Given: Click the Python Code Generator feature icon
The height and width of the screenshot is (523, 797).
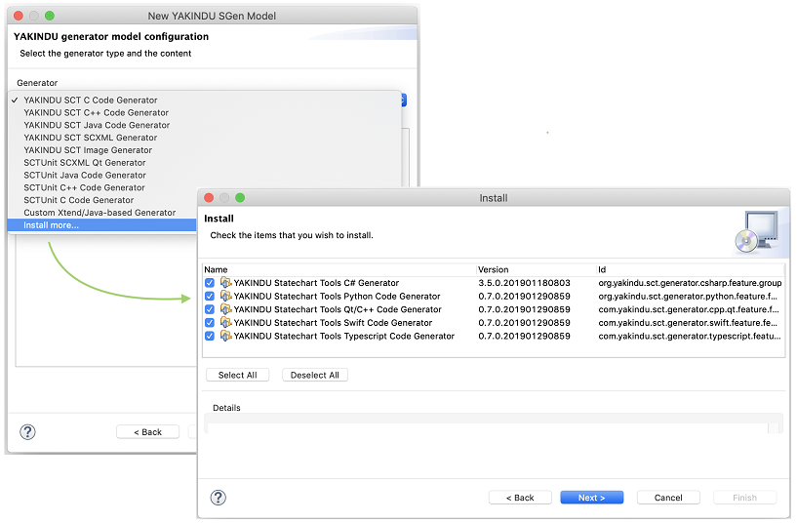Looking at the screenshot, I should tap(225, 296).
